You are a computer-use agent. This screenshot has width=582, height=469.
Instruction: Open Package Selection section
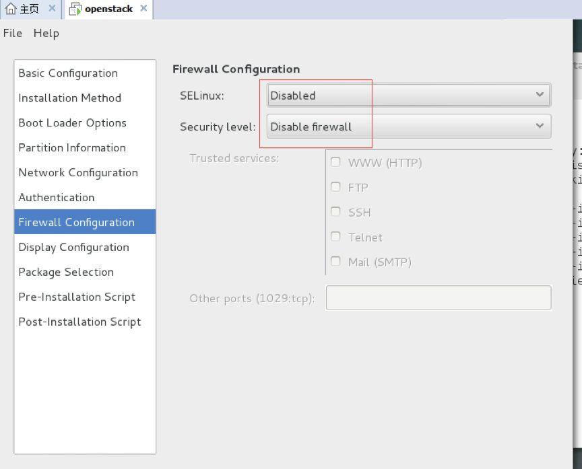[66, 273]
